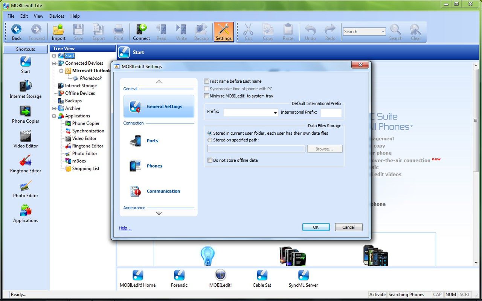Click OK in the Settings dialog
Image resolution: width=482 pixels, height=301 pixels.
[x=316, y=227]
